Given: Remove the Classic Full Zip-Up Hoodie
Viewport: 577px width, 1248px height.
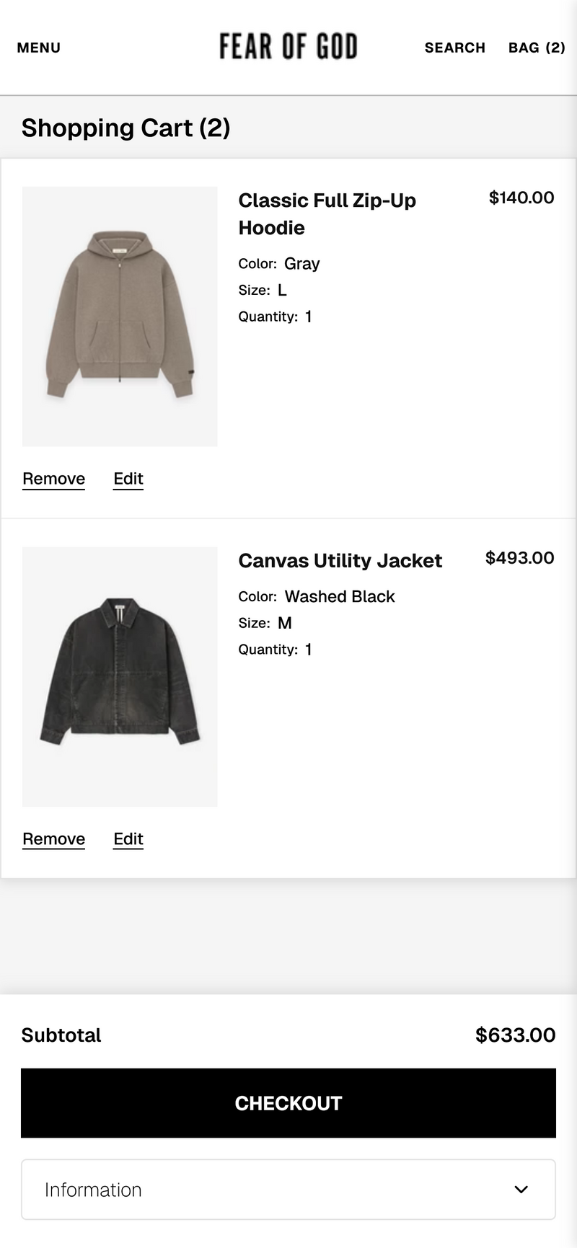Looking at the screenshot, I should click(x=54, y=479).
